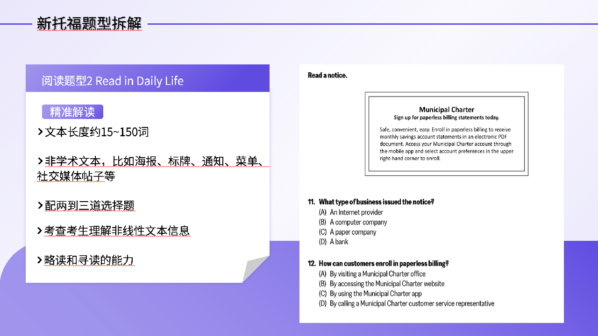This screenshot has height=336, width=598.
Task: Click the notice paragraph starting 'Safe, convenient, easy'
Action: tap(447, 144)
